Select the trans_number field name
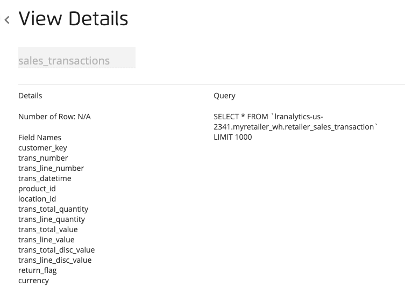 43,158
